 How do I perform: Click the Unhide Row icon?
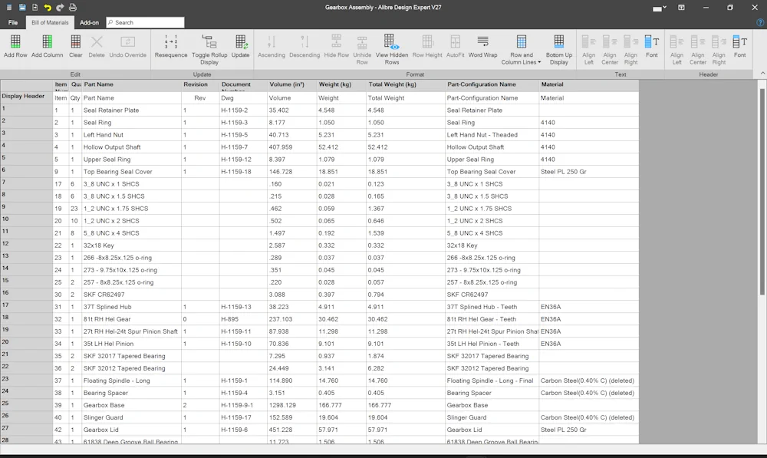coord(362,42)
